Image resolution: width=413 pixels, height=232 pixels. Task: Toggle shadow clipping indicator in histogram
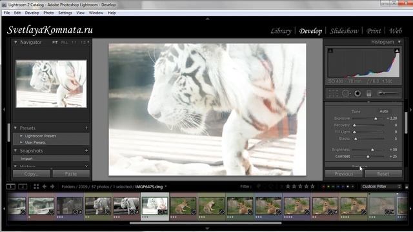(330, 50)
